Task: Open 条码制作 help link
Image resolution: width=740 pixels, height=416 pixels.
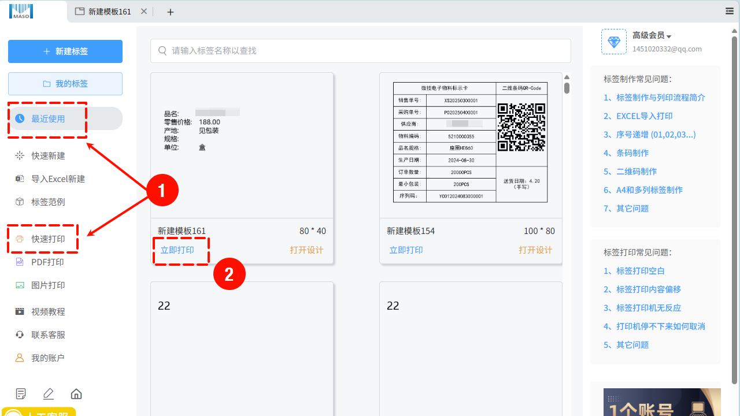Action: [x=626, y=153]
